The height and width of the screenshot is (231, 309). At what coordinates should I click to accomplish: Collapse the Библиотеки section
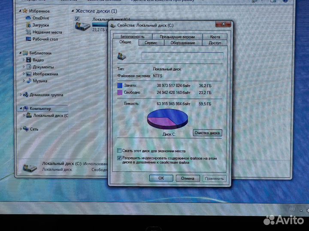tap(20, 53)
